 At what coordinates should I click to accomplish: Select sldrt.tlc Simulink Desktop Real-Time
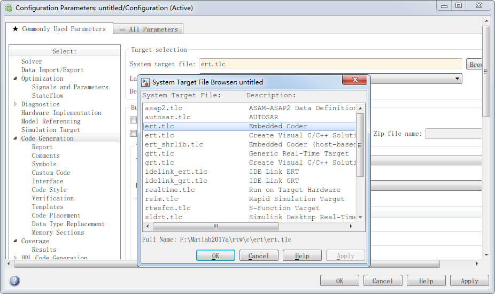pyautogui.click(x=250, y=217)
